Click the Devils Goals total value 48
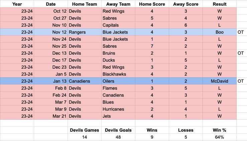The height and width of the screenshot is (141, 247). [118, 137]
